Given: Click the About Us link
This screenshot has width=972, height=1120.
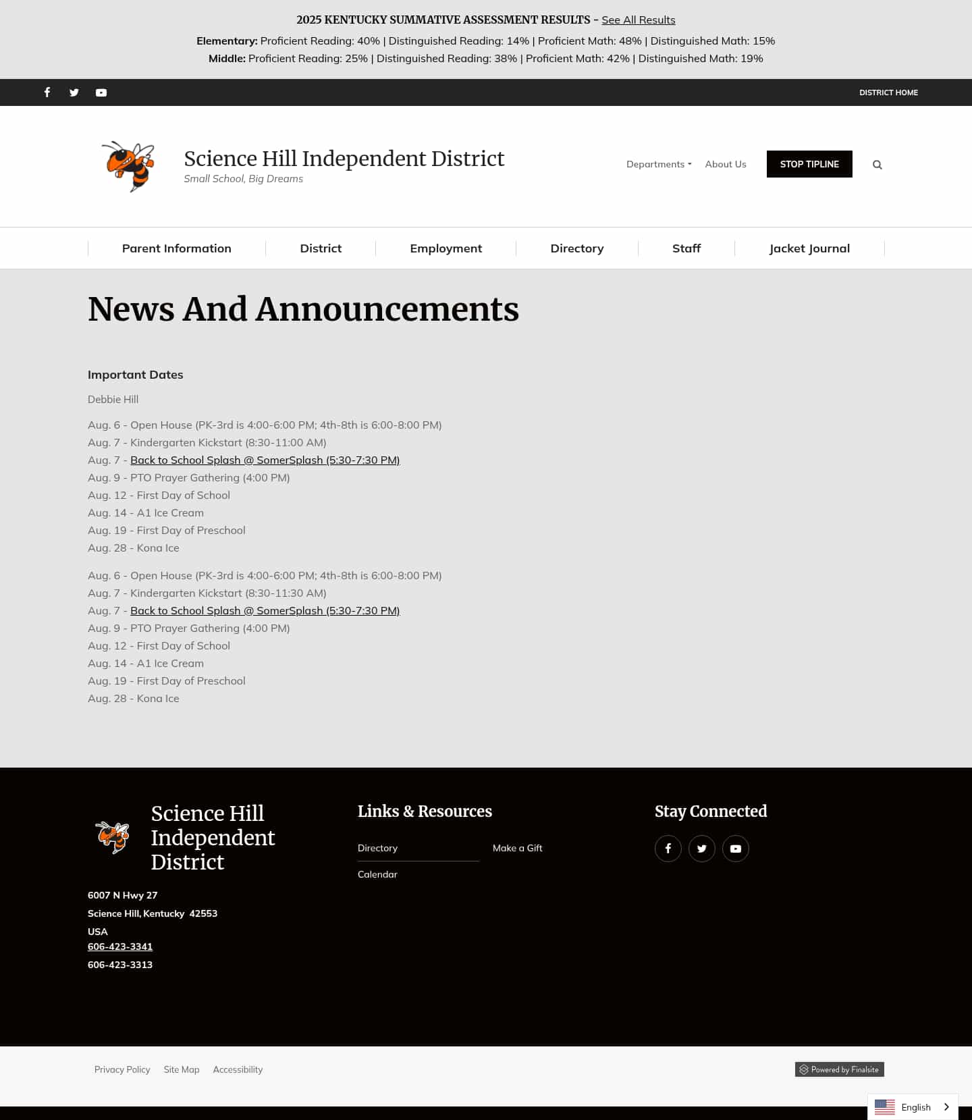Looking at the screenshot, I should 726,164.
